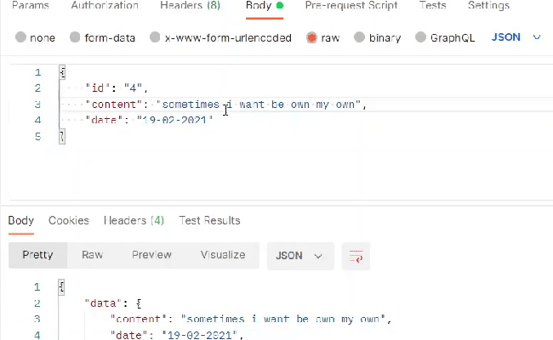Open the Headers (8) request tab

click(190, 6)
